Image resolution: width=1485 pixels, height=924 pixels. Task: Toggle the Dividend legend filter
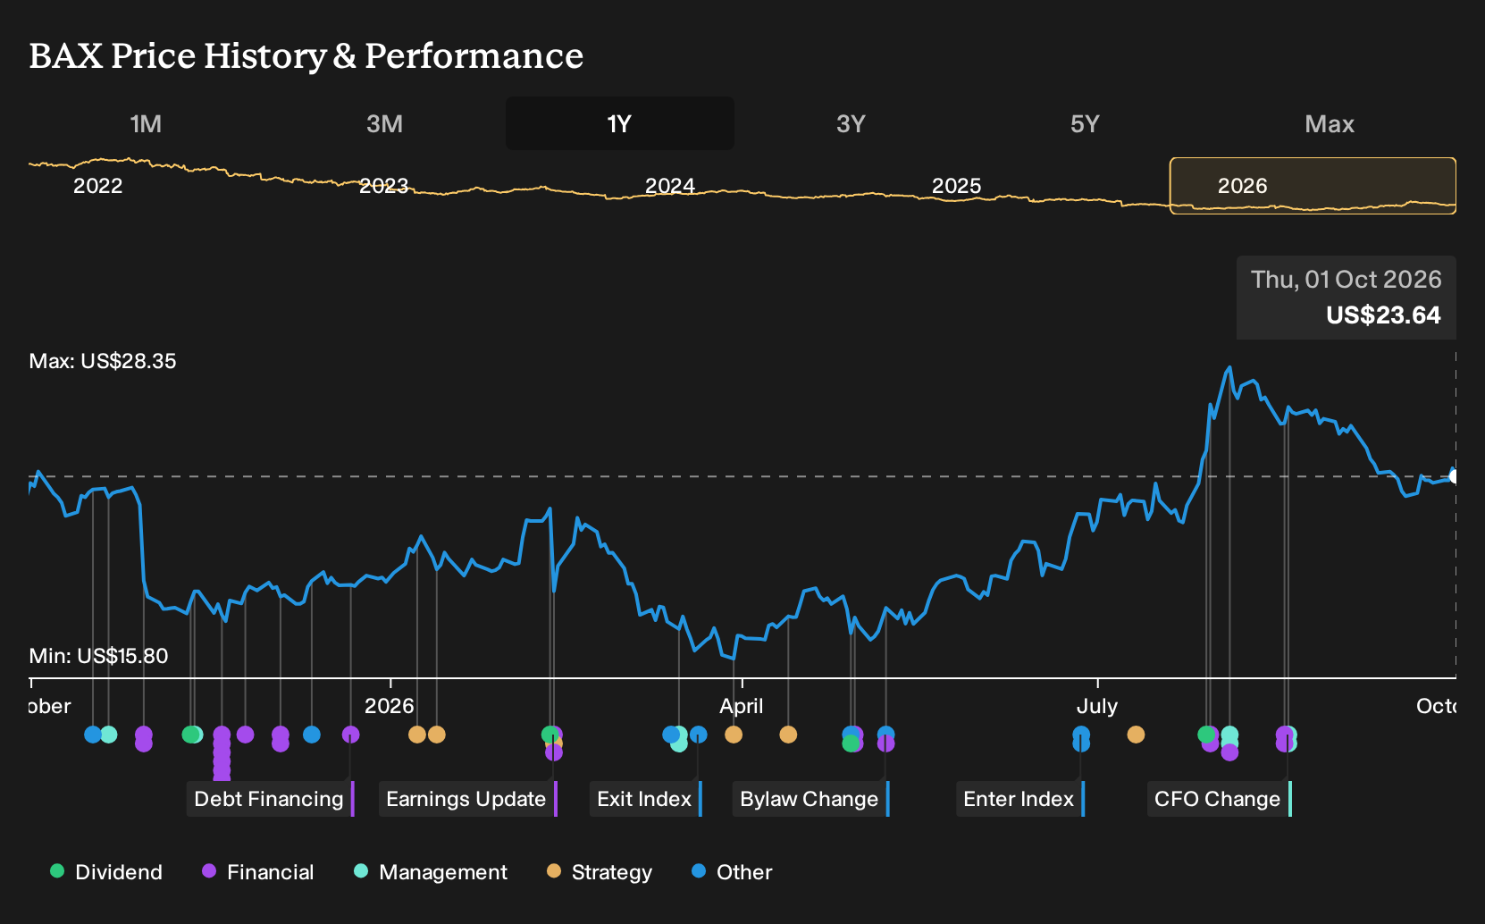click(106, 872)
